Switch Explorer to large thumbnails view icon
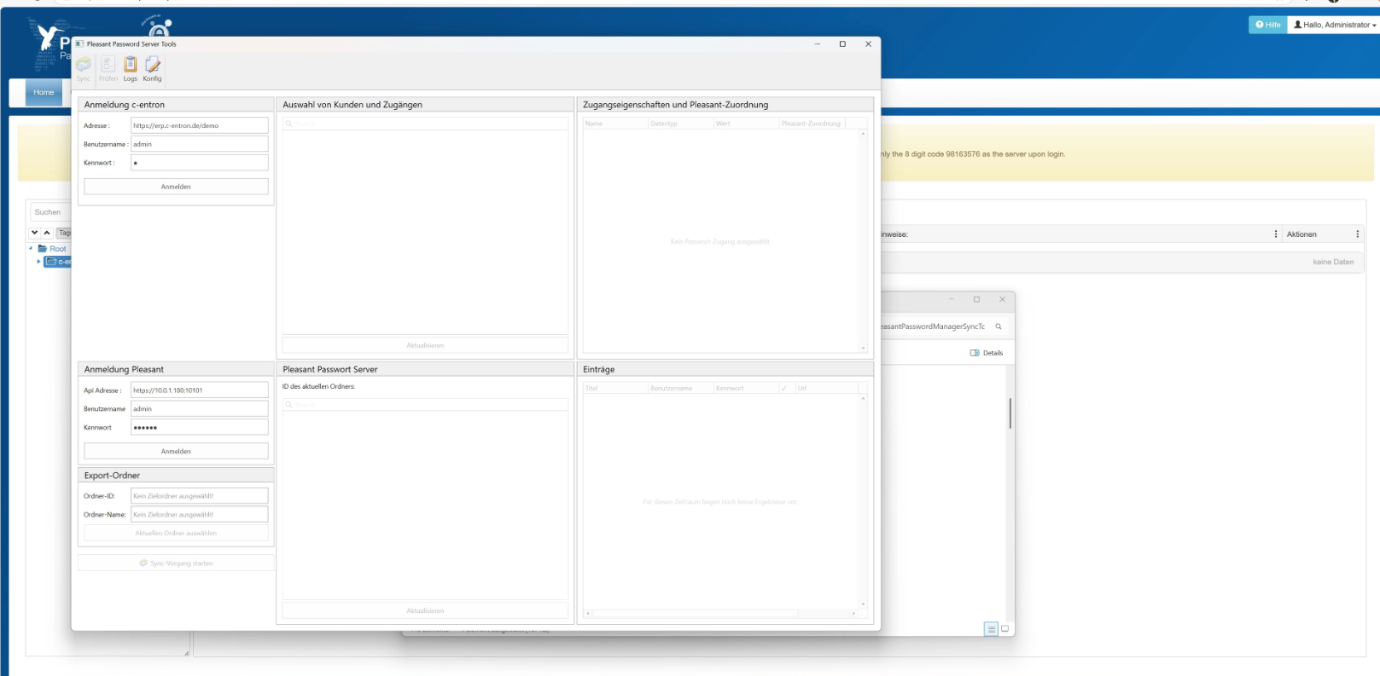 [x=1005, y=629]
